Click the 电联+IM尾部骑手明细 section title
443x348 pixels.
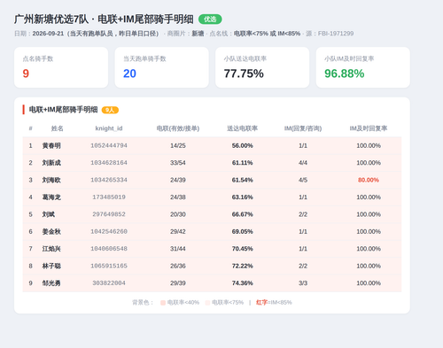pos(63,110)
